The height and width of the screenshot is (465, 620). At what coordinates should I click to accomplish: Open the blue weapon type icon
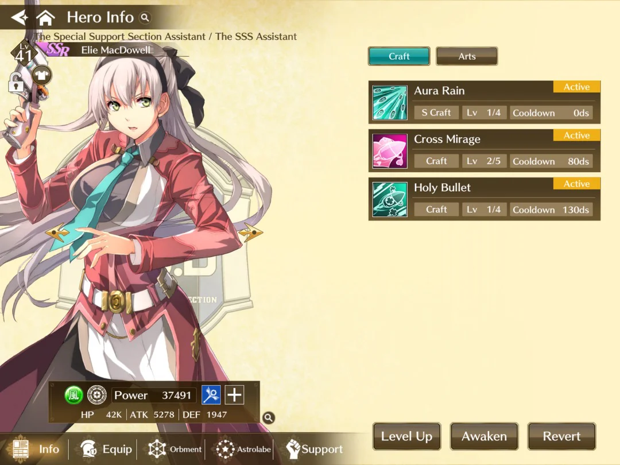(211, 394)
